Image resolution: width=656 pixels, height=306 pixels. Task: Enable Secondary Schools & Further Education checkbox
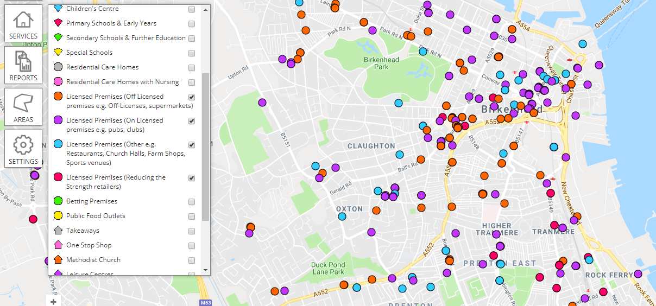coord(192,39)
